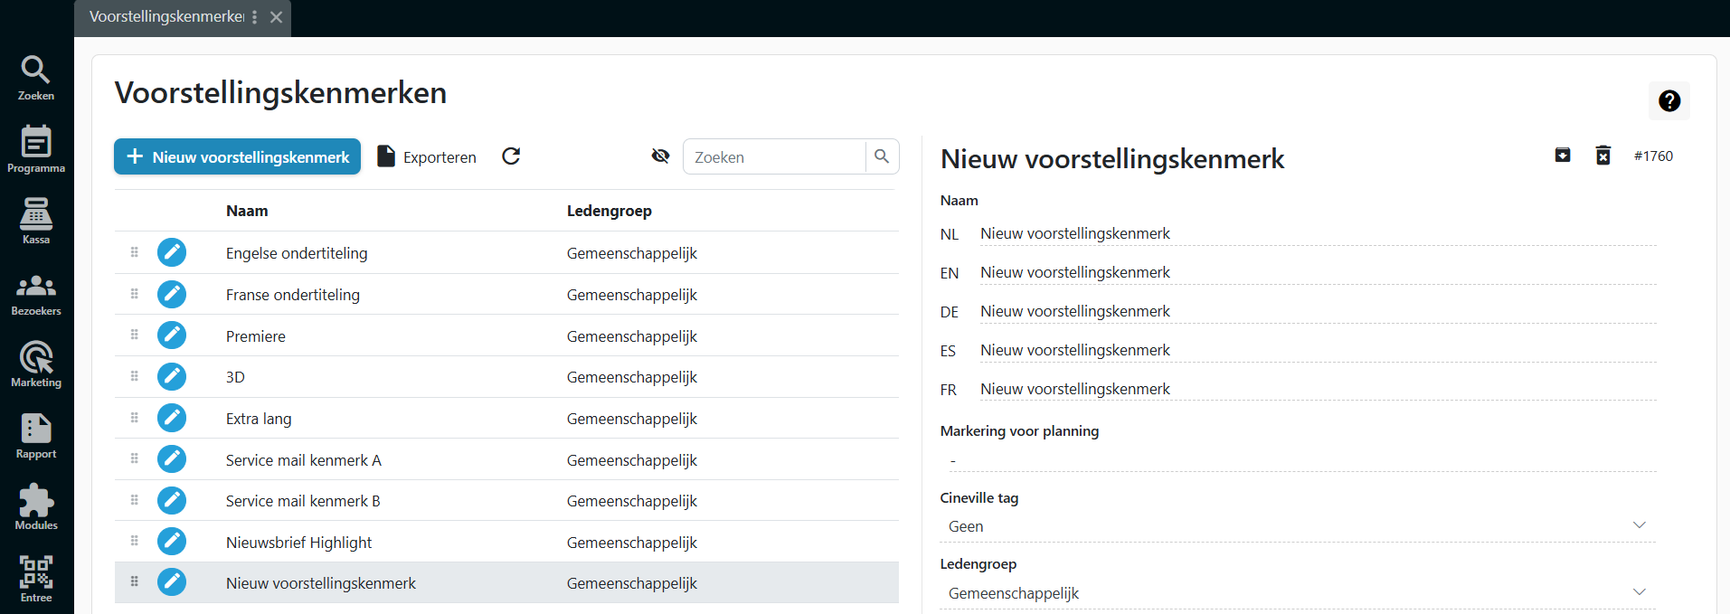Click the archive icon beside #1760
The image size is (1730, 614).
(1563, 156)
